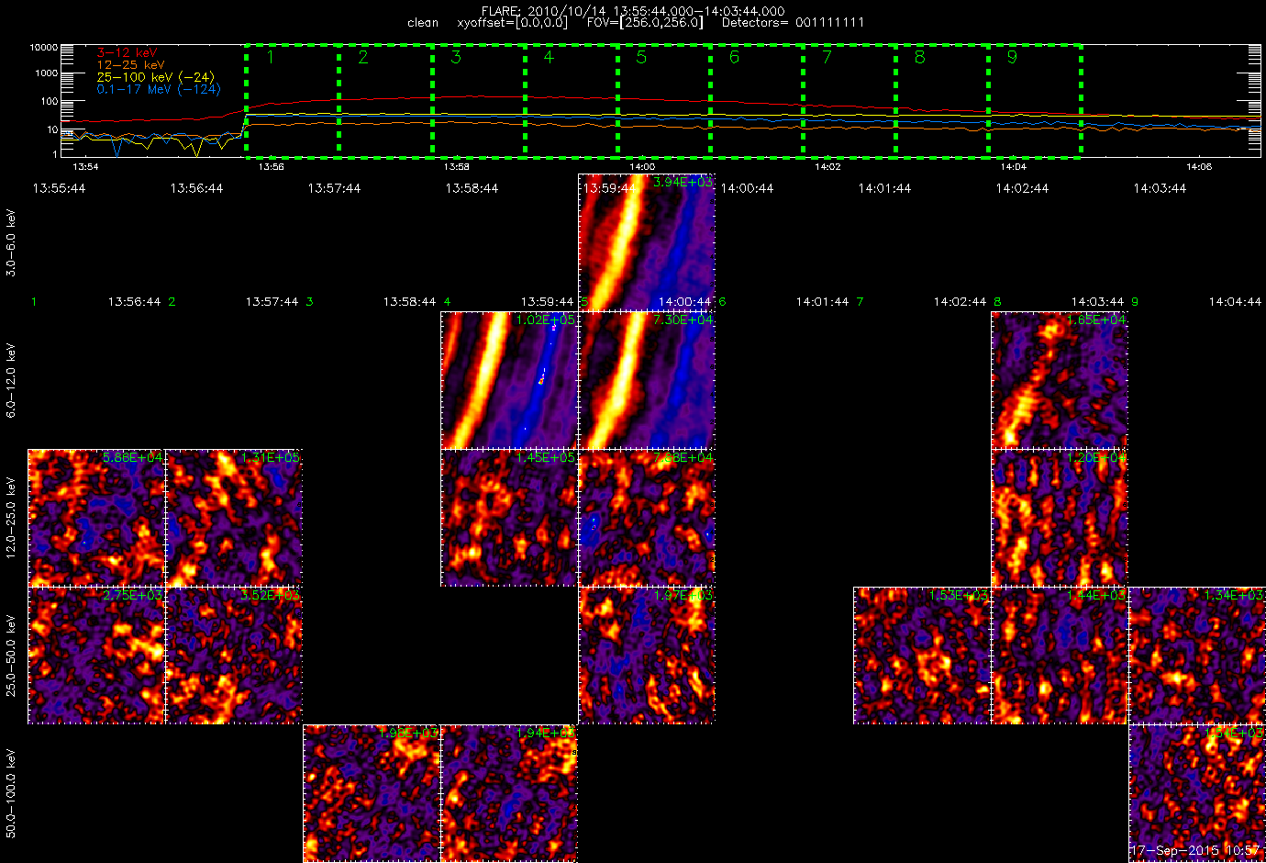Select the 6.0-12.0 keV image for interval 4
Viewport: 1266px width, 863px height.
(509, 380)
